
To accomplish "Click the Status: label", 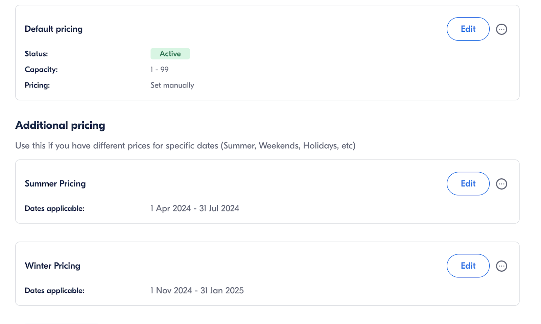I will [36, 54].
